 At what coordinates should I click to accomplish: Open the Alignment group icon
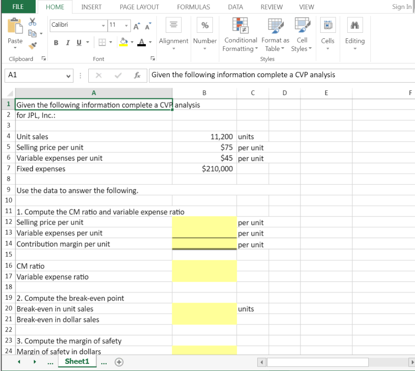coord(173,25)
